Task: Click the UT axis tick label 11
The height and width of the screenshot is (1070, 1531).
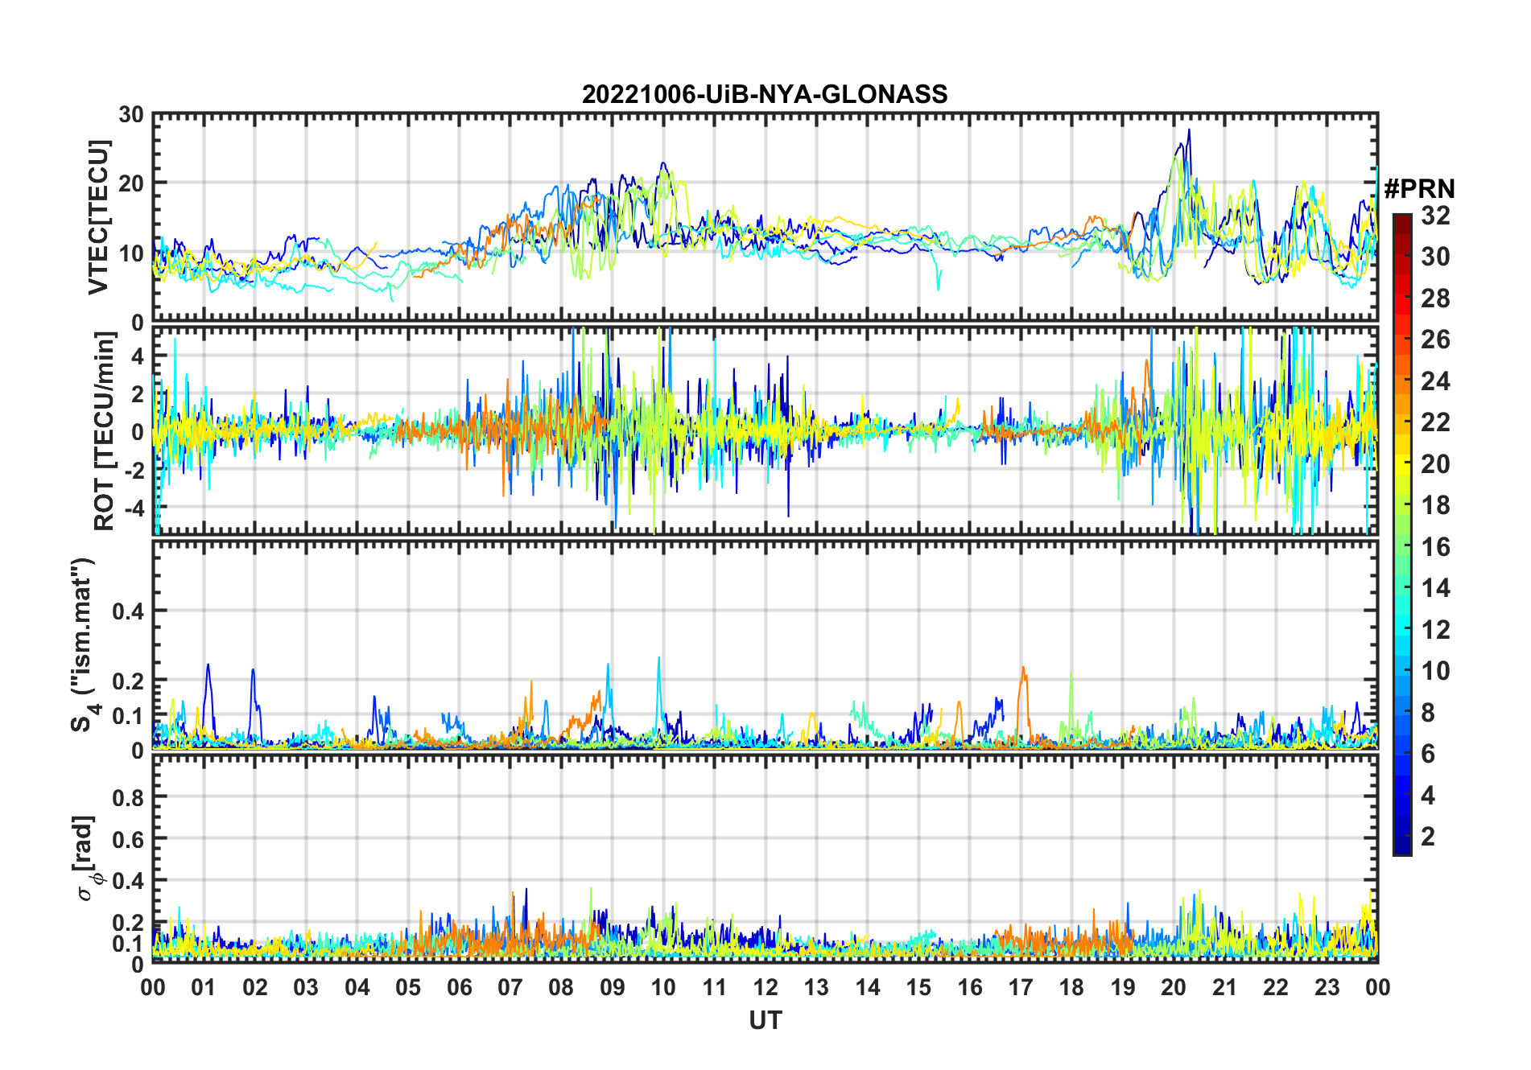Action: click(715, 987)
